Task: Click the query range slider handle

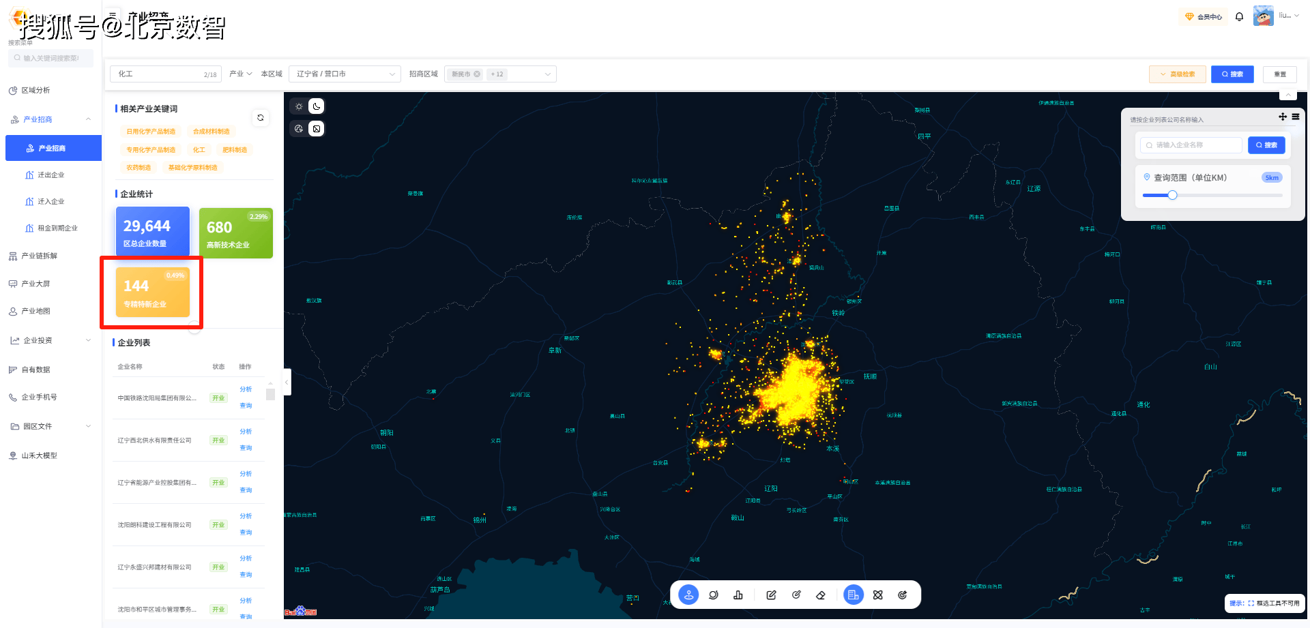Action: (x=1172, y=195)
